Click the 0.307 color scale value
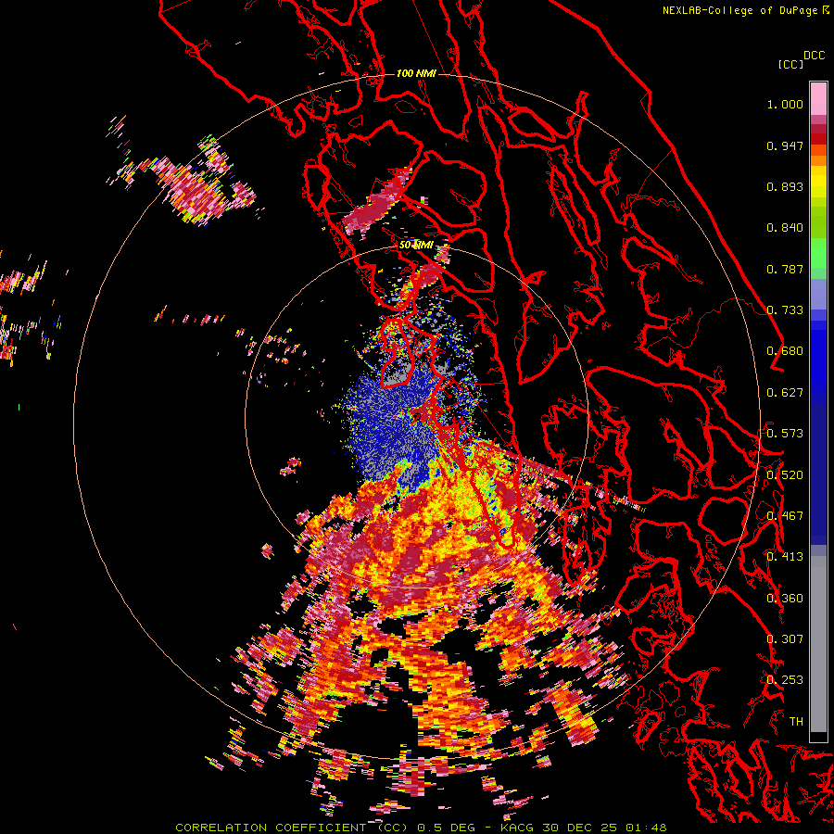 (785, 639)
